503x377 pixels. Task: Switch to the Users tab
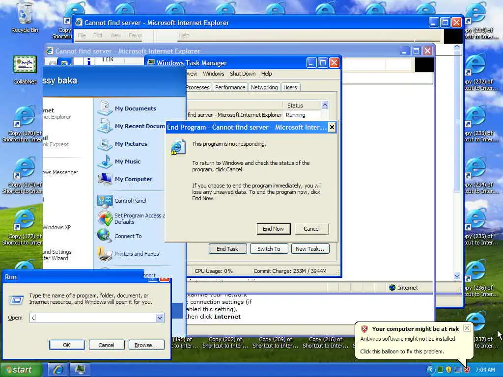tap(290, 87)
